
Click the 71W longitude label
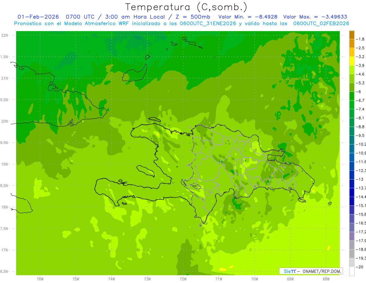[x=219, y=279]
